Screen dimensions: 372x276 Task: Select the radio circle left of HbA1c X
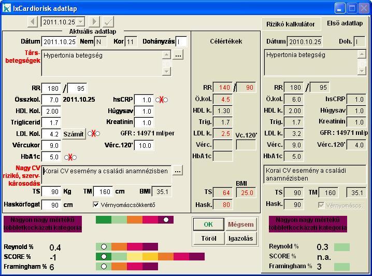click(x=66, y=157)
